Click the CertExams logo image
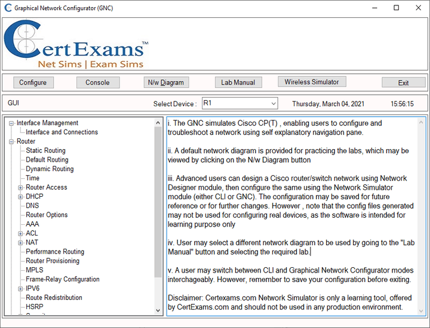 coord(76,44)
